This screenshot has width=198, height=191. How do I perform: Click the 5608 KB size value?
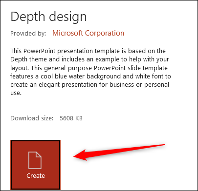coord(71,118)
